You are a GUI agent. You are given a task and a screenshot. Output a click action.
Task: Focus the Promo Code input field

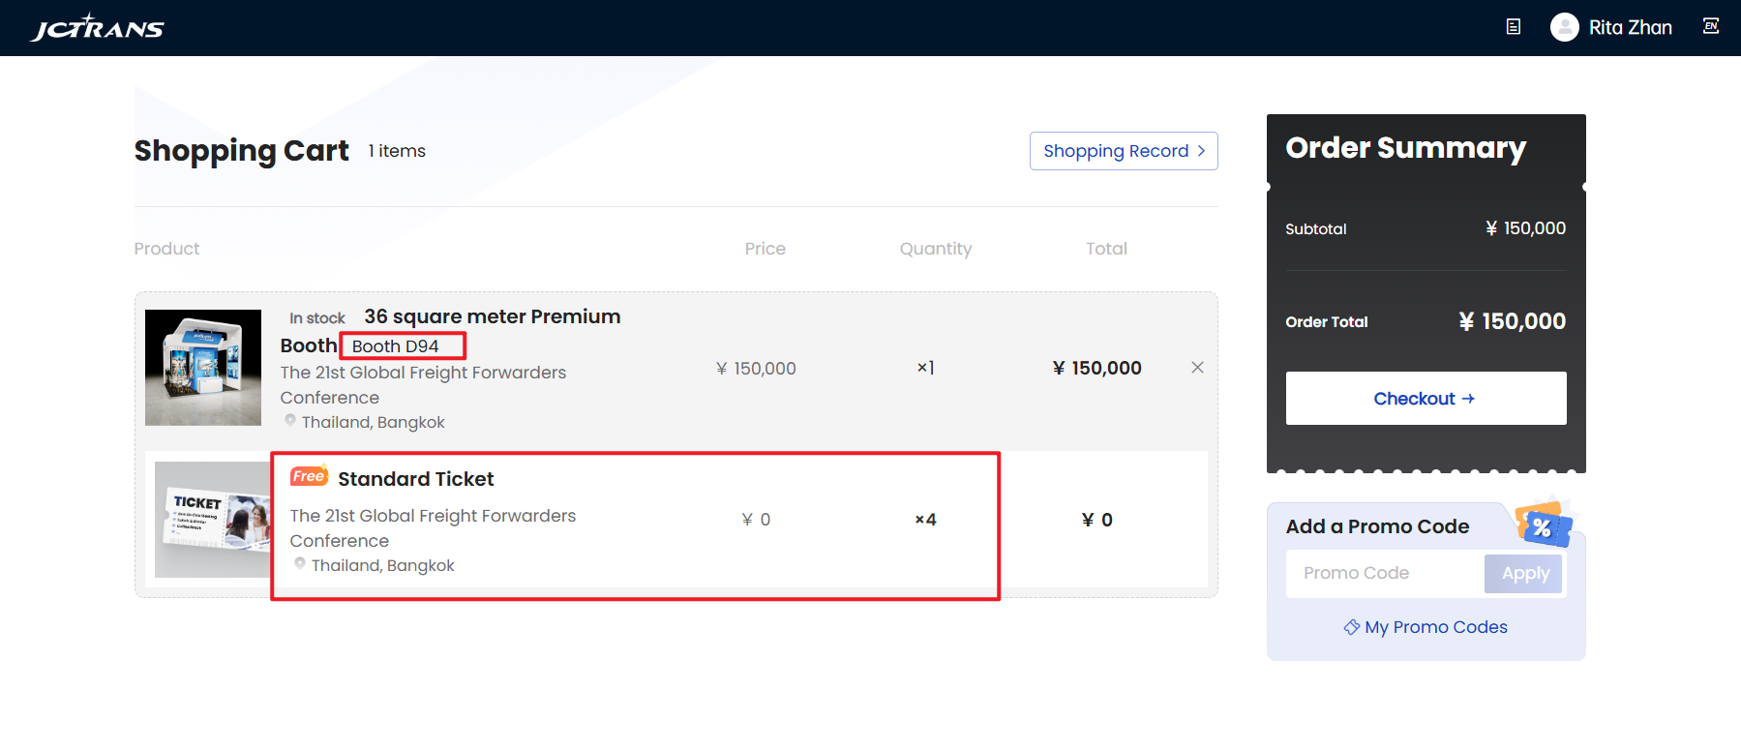coord(1384,573)
